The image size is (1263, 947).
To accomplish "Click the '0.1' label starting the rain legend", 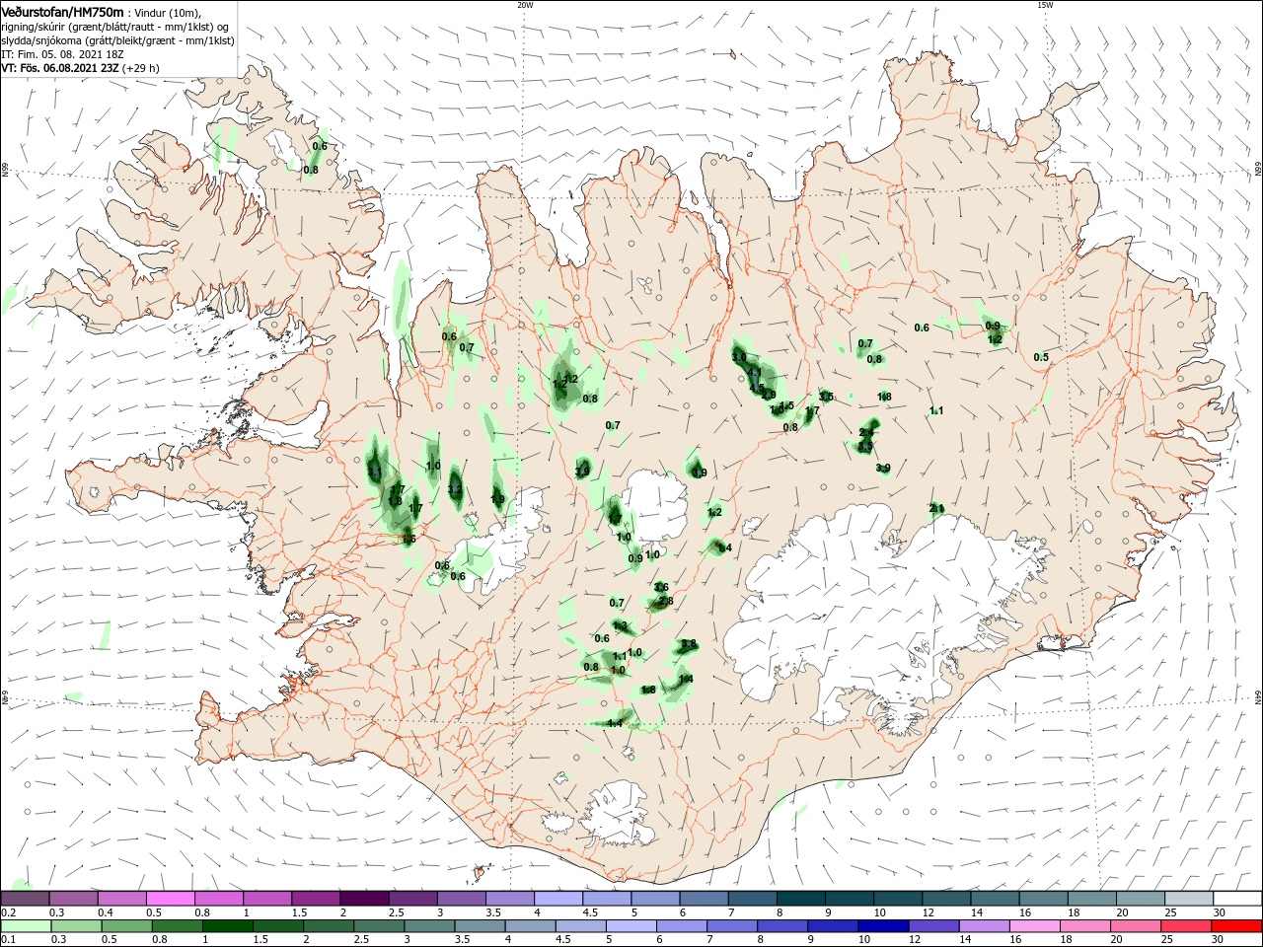I will (x=8, y=940).
